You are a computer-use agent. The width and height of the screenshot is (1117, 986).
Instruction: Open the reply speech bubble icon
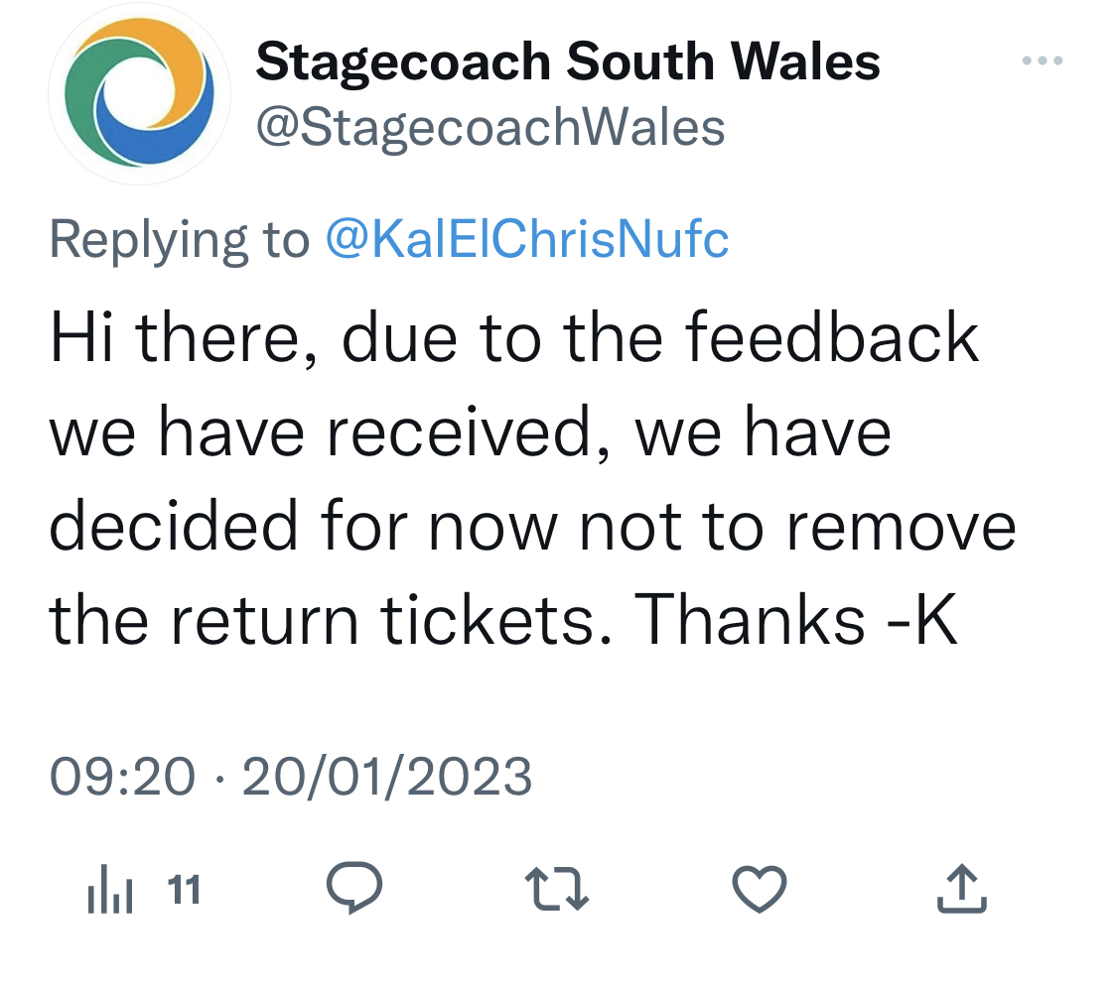354,887
